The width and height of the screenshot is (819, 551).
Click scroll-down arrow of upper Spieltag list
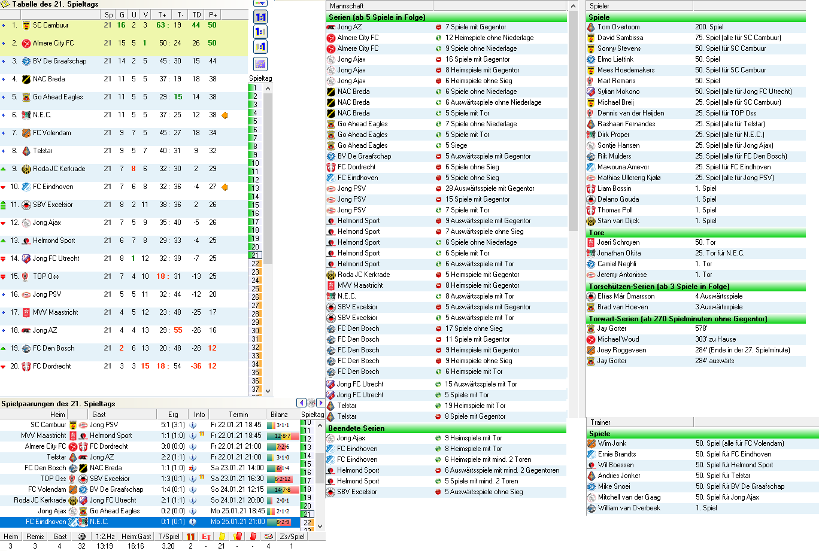[x=268, y=391]
